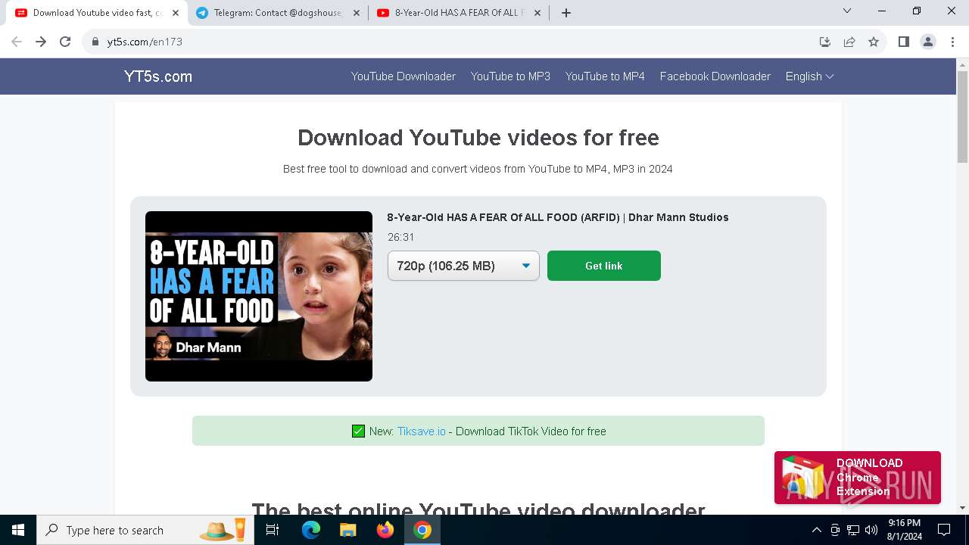Open Task View on taskbar
969x545 pixels.
click(273, 530)
